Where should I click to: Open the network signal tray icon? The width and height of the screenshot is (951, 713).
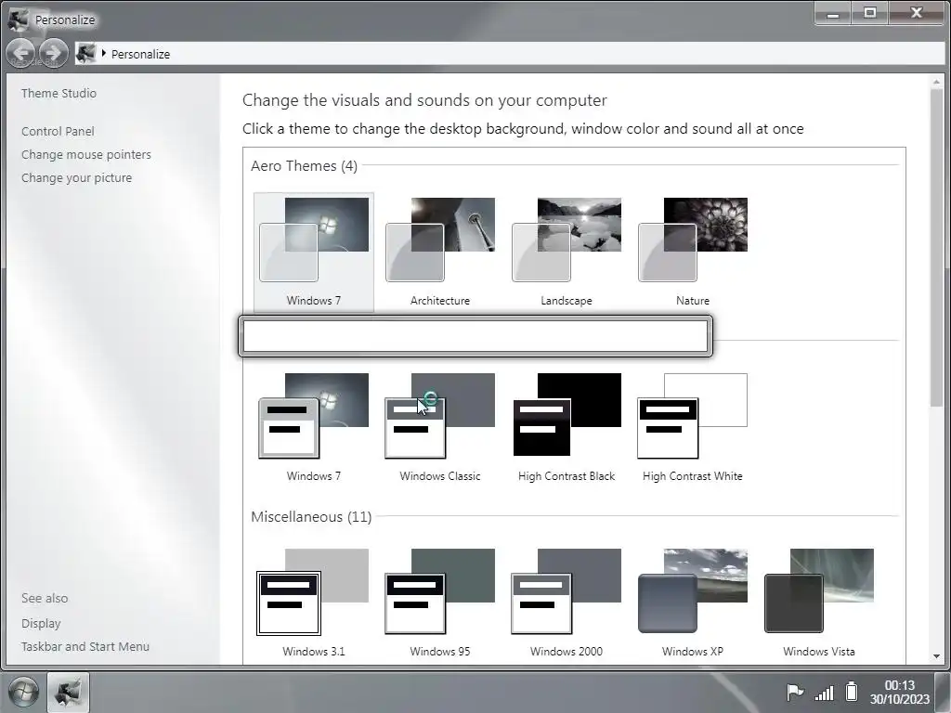point(825,692)
